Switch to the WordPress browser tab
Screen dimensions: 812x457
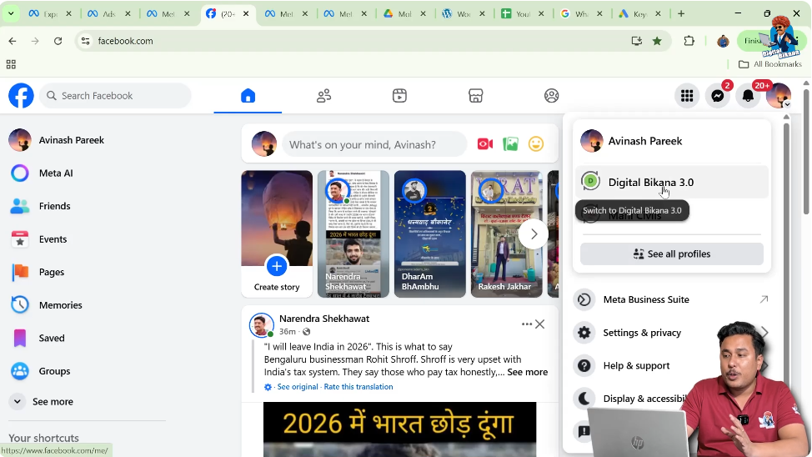click(x=462, y=14)
